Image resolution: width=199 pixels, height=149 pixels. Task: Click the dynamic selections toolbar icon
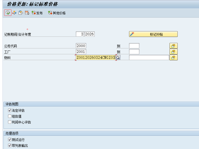(21, 13)
